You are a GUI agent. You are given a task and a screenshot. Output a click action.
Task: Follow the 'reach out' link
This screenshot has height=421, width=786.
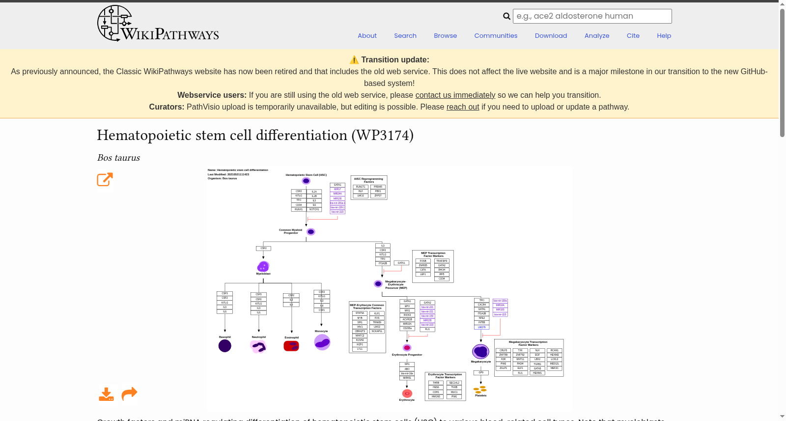pos(463,107)
